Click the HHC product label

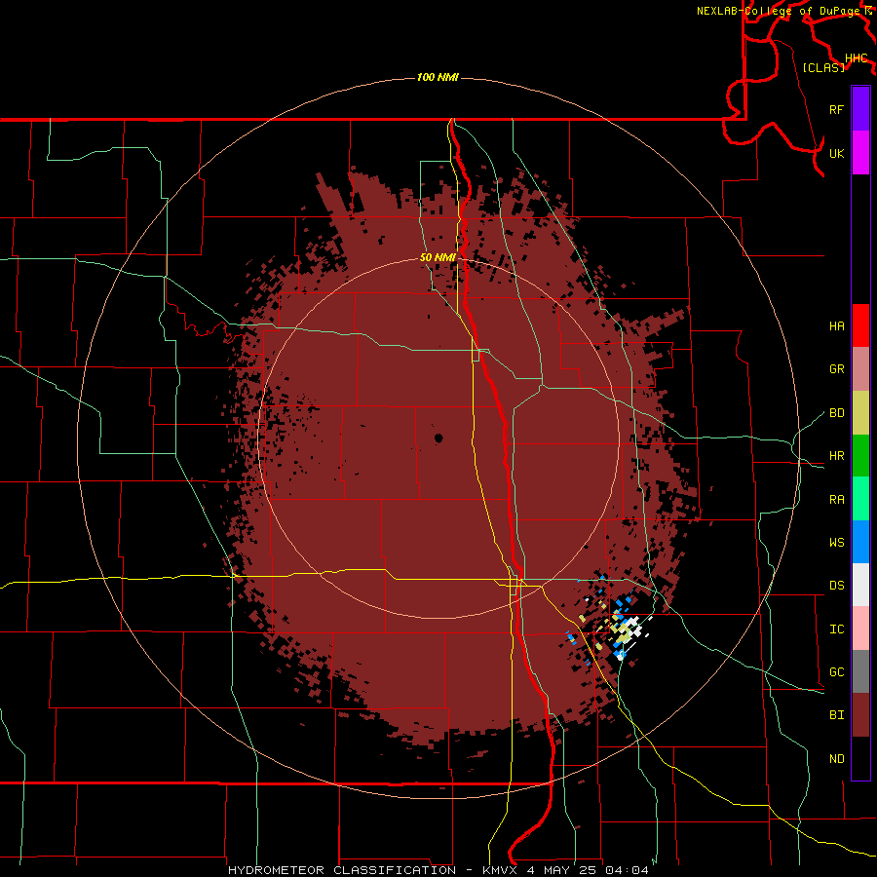(856, 58)
